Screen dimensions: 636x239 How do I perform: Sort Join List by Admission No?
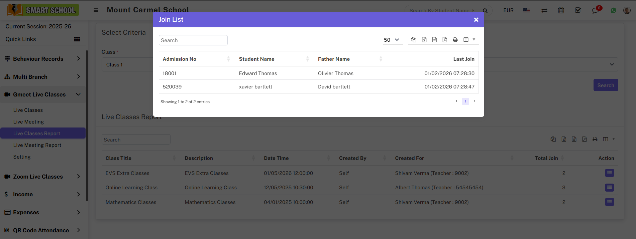pos(197,59)
